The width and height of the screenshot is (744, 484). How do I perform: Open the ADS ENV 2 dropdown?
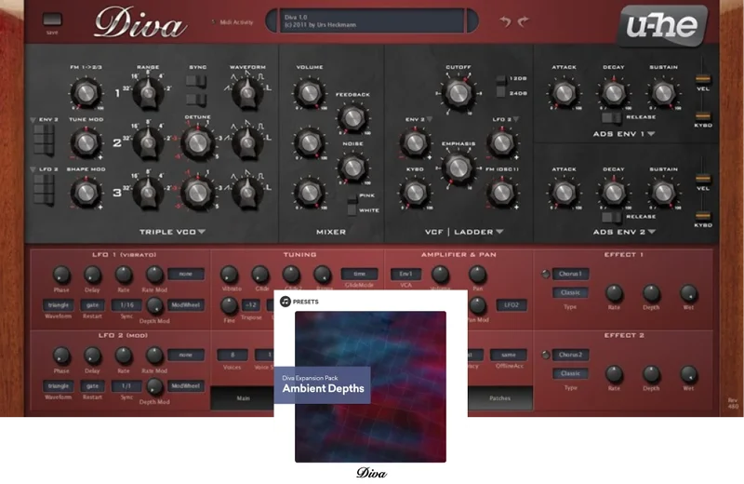pyautogui.click(x=652, y=232)
